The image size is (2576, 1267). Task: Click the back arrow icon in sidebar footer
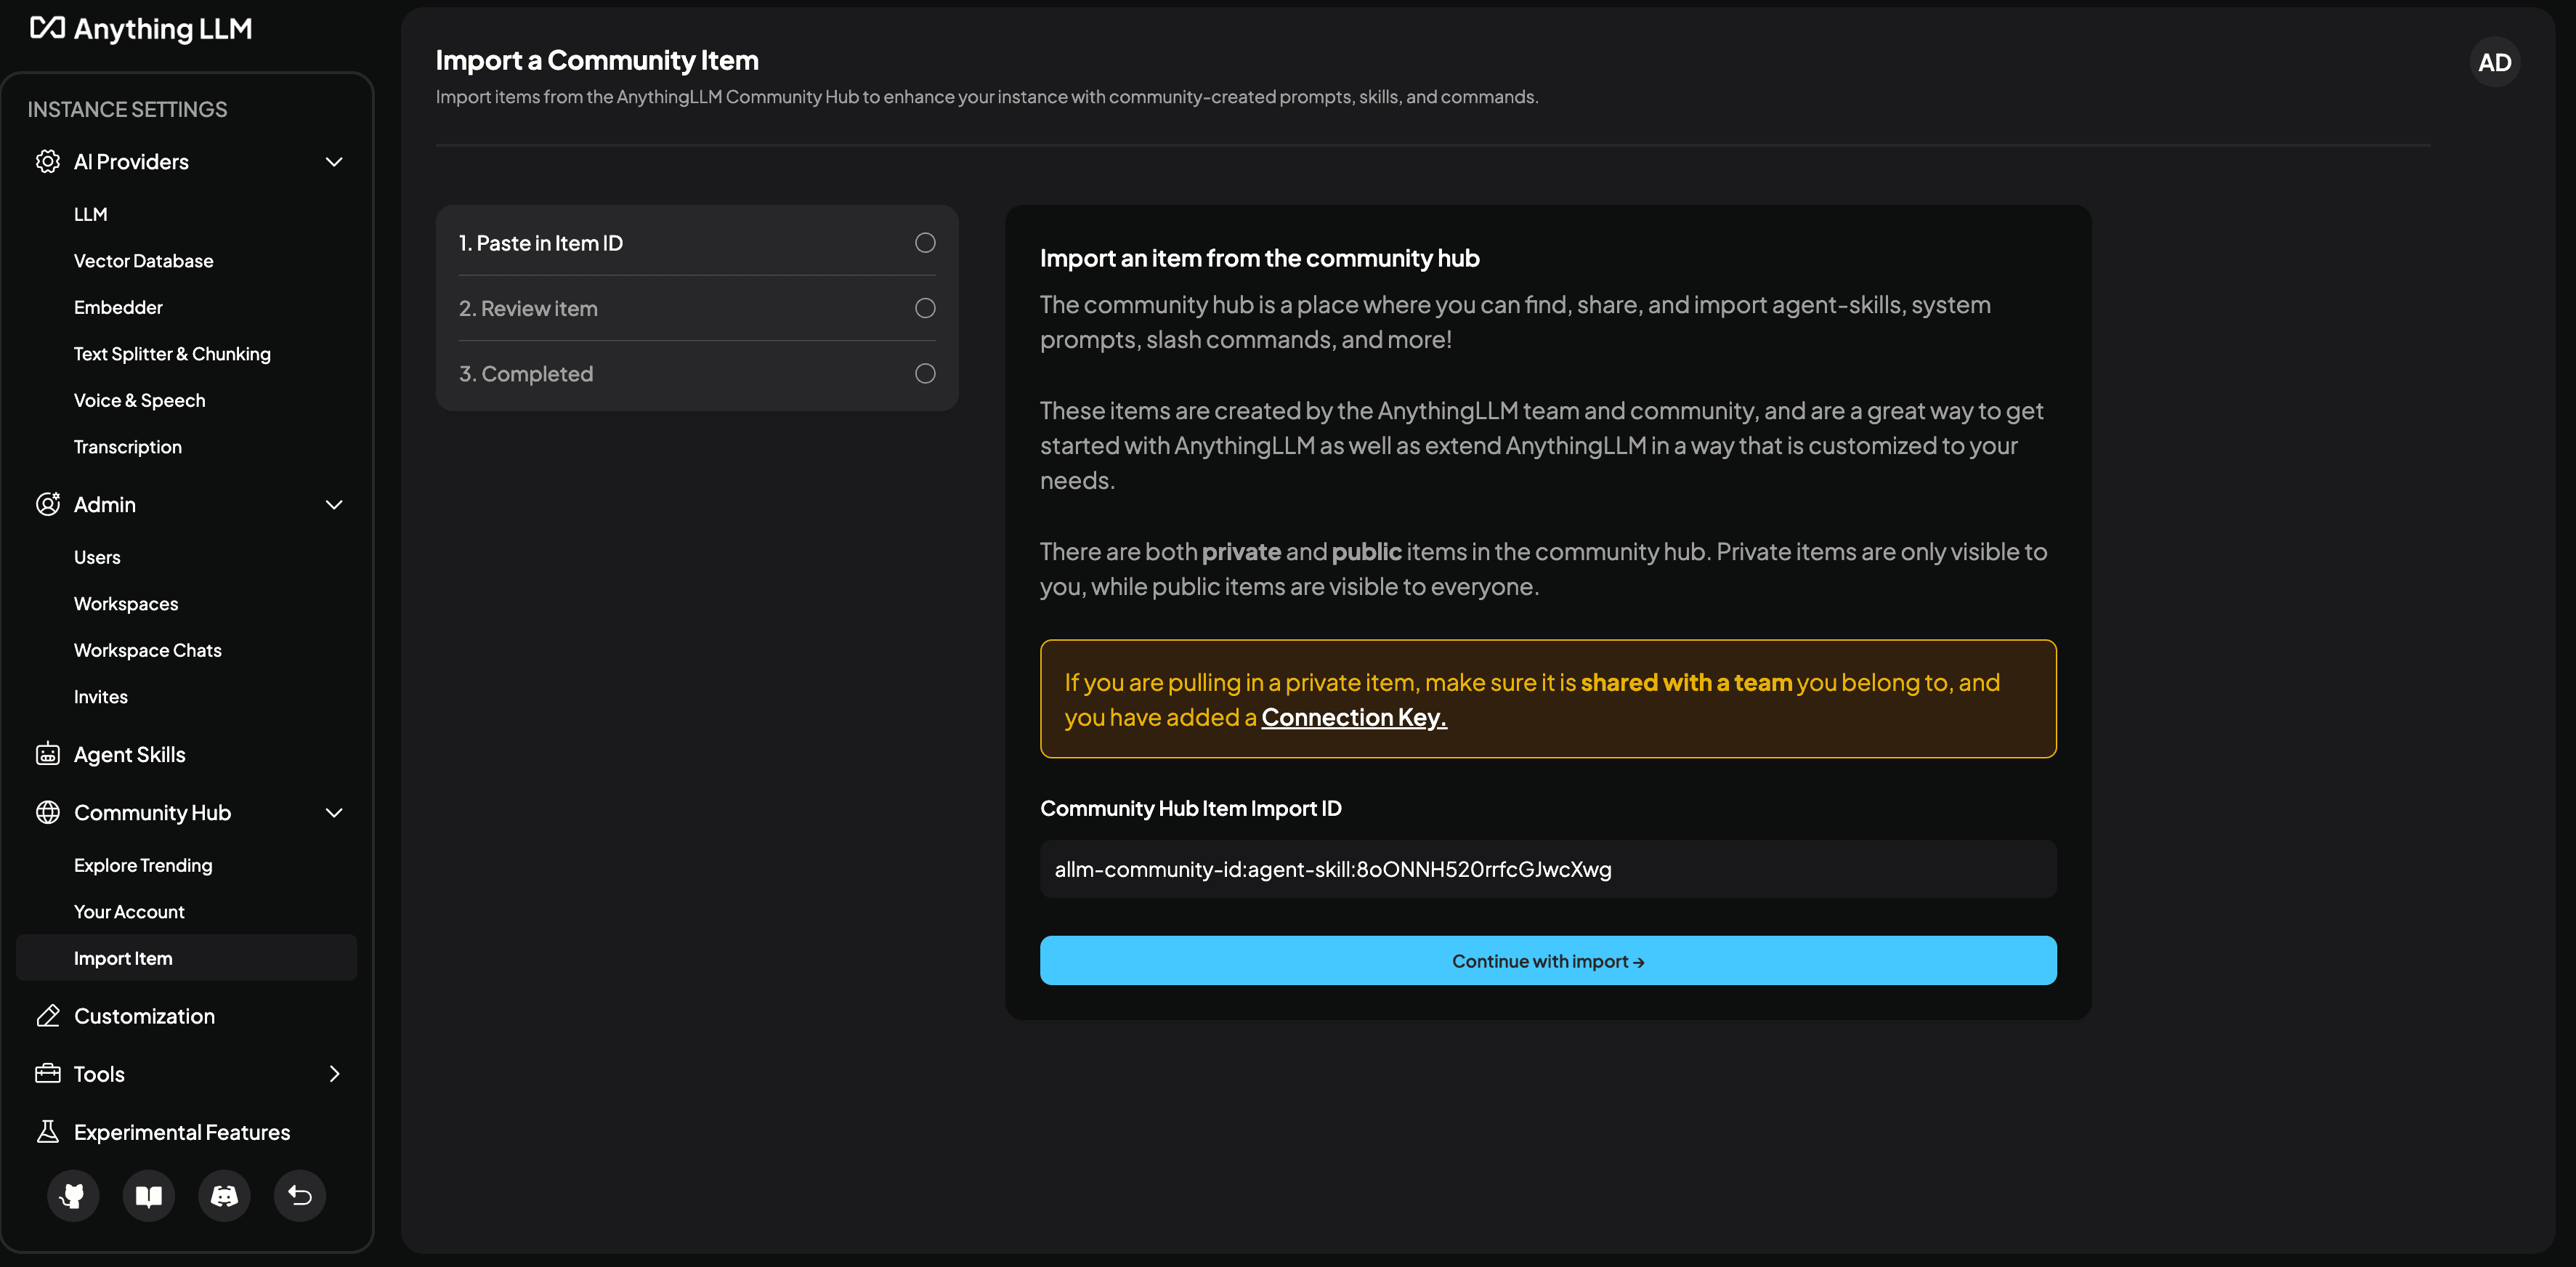[300, 1196]
